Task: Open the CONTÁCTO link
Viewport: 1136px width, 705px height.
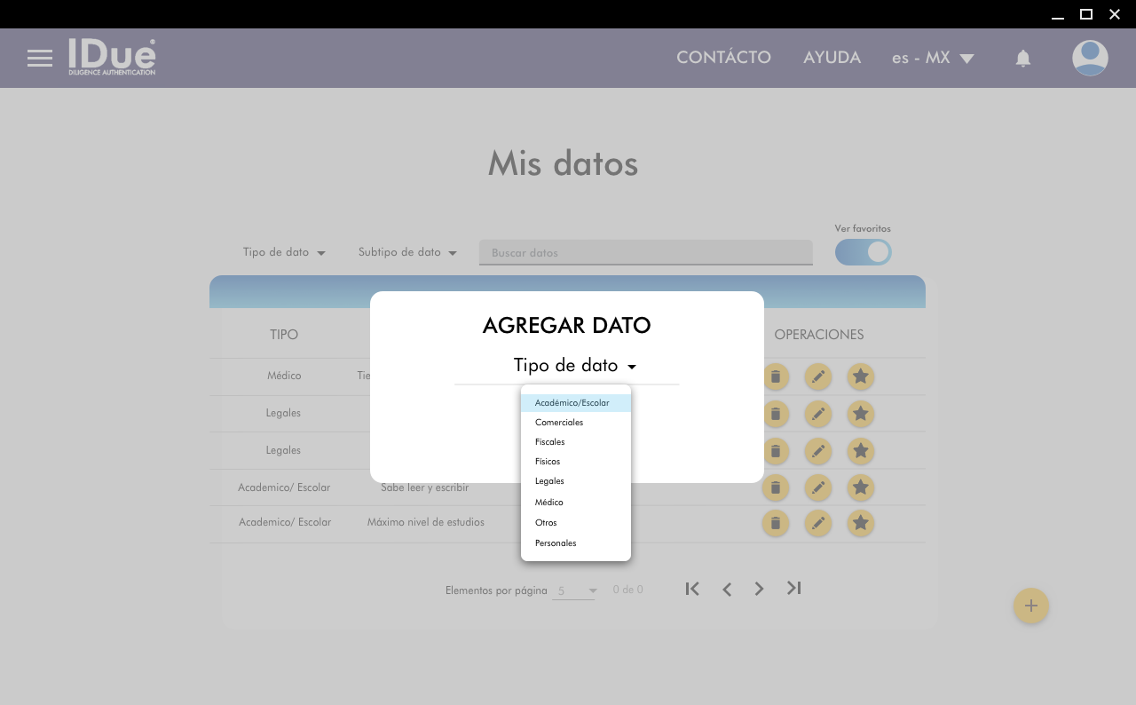Action: tap(723, 58)
